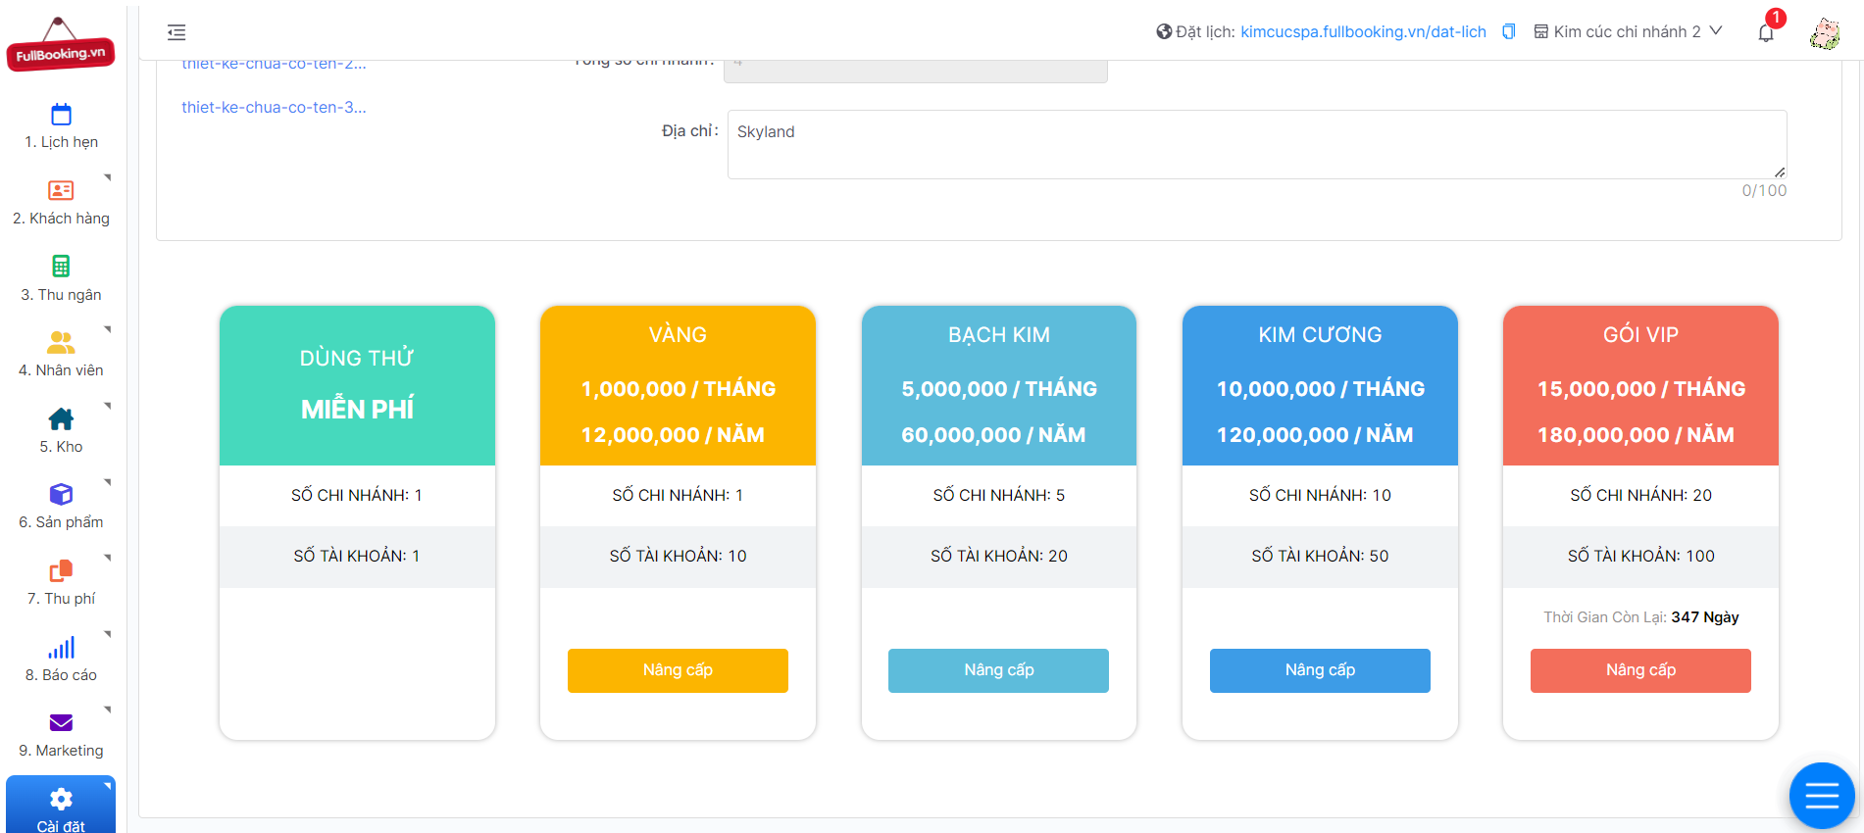Open kimcucspa.fullbooking.vn/dat-lich link
The image size is (1864, 833).
(x=1363, y=31)
